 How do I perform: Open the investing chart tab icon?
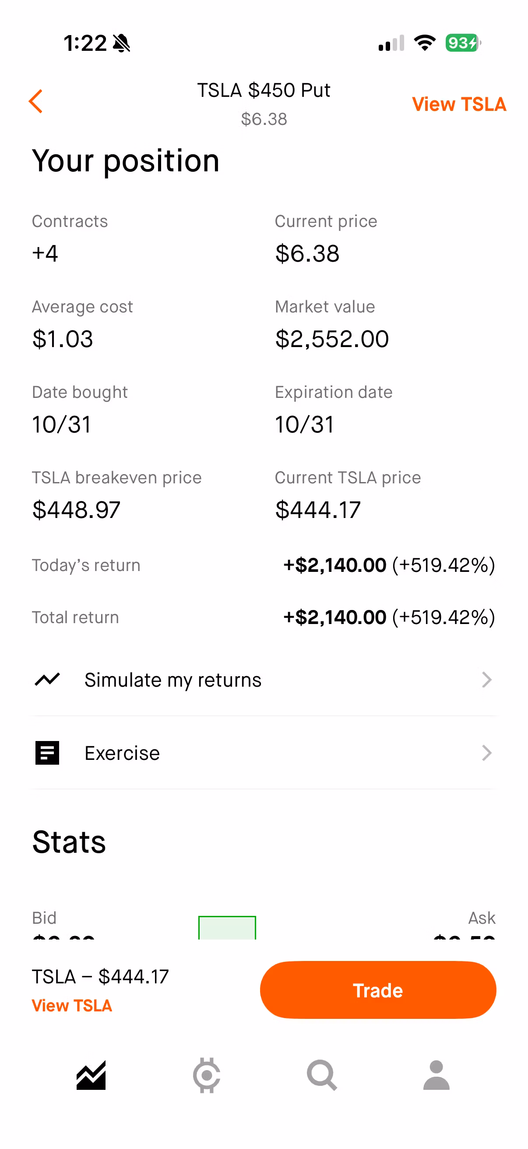(x=91, y=1075)
